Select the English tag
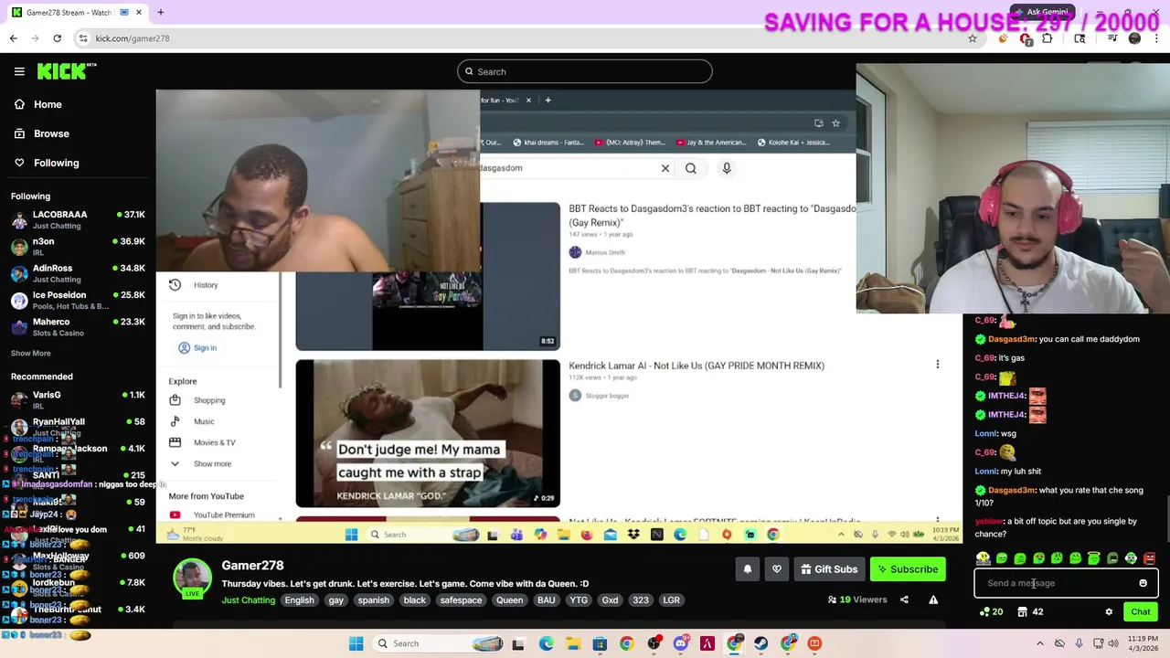The width and height of the screenshot is (1170, 658). coord(299,600)
